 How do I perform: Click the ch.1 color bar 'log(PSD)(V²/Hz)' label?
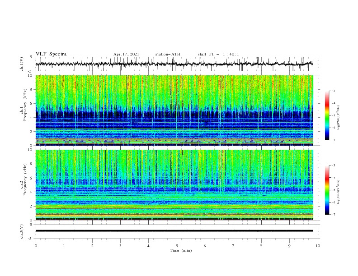pos(339,118)
